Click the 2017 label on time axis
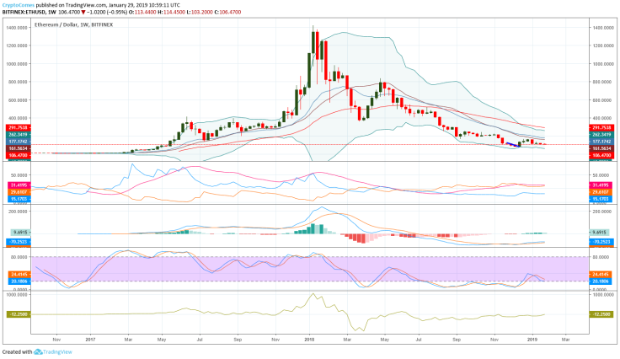Screen dimensions: 620x359 tap(90, 340)
